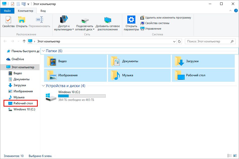Open the Музыка folder tile
Screen dimensions: 239x159
point(139,75)
